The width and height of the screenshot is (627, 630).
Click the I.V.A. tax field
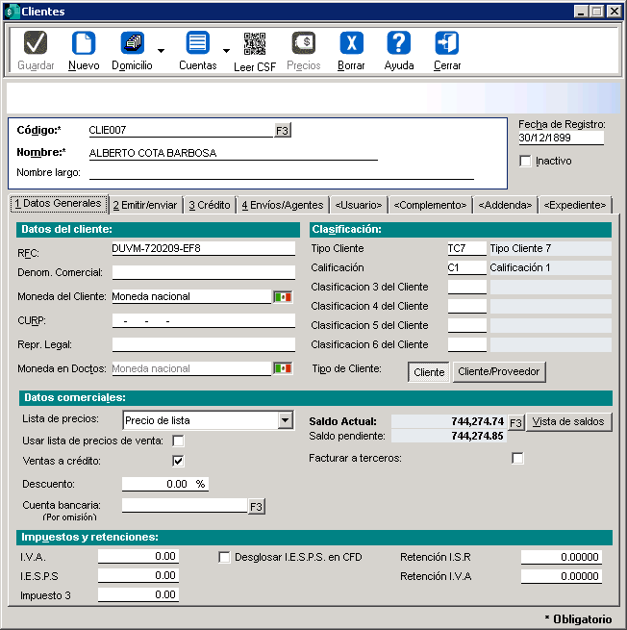[138, 557]
